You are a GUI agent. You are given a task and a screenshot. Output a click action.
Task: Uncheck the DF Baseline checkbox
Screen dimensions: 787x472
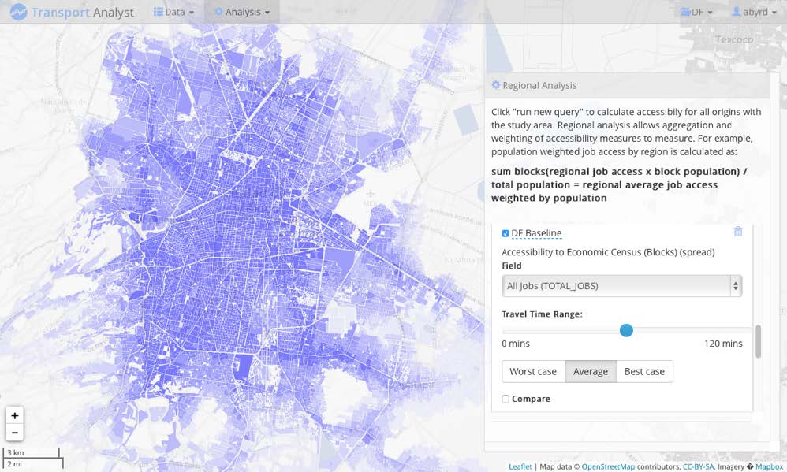[x=505, y=233]
